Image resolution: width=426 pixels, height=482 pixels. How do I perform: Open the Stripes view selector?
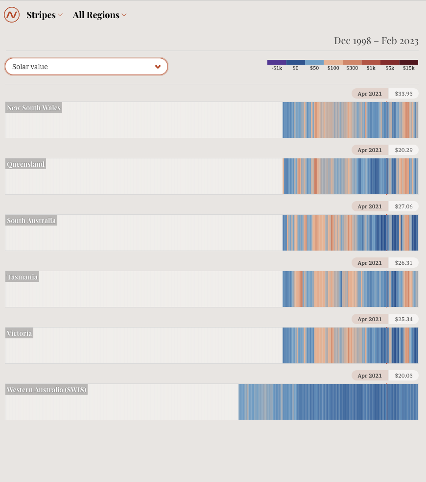[45, 15]
